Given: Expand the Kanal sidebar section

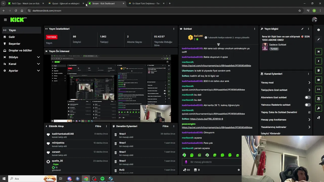Looking at the screenshot, I should [x=38, y=64].
